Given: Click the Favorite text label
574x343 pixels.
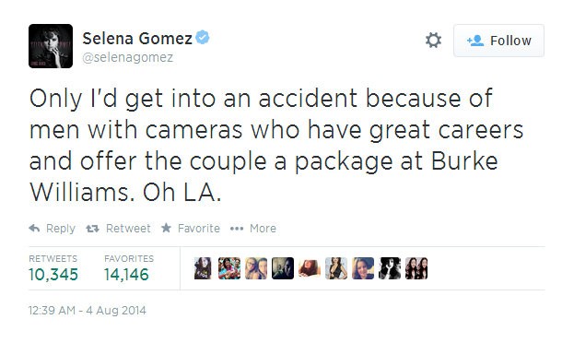Looking at the screenshot, I should 199,229.
